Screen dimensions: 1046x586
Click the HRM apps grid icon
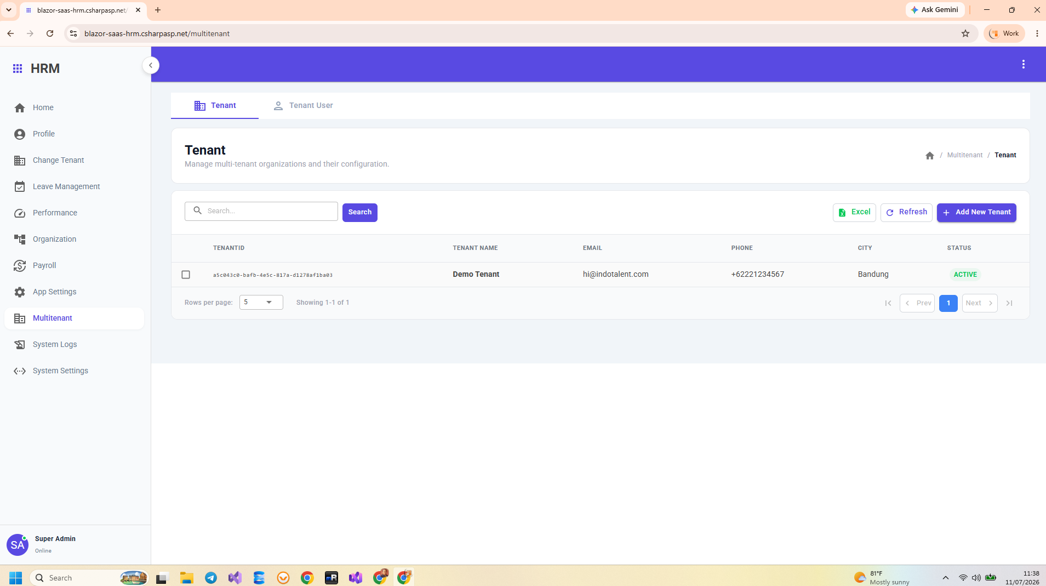pos(18,69)
